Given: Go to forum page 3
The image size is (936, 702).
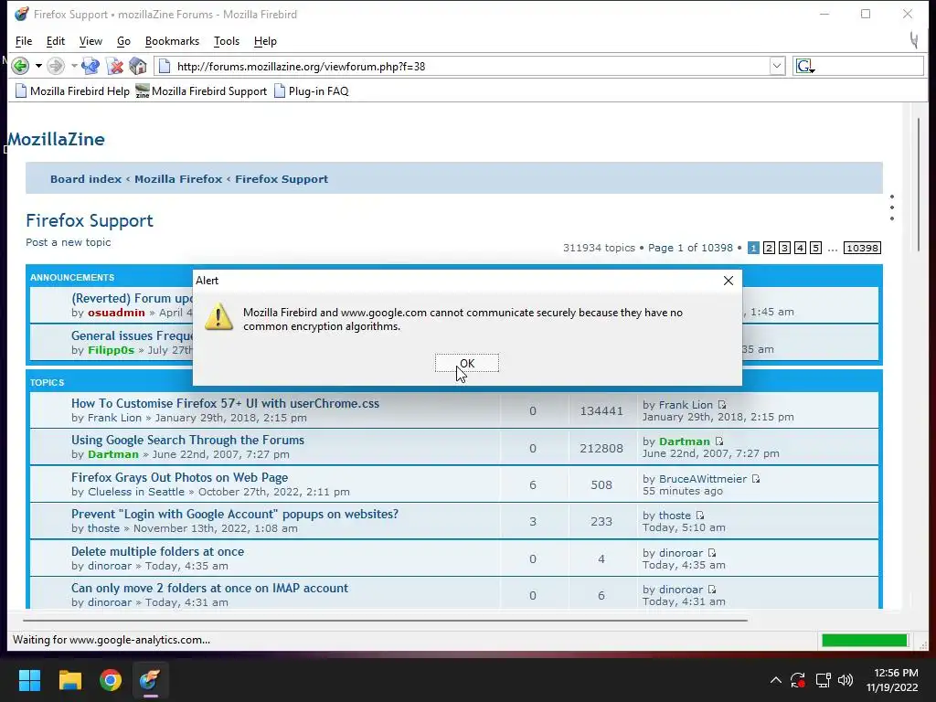Looking at the screenshot, I should 784,248.
